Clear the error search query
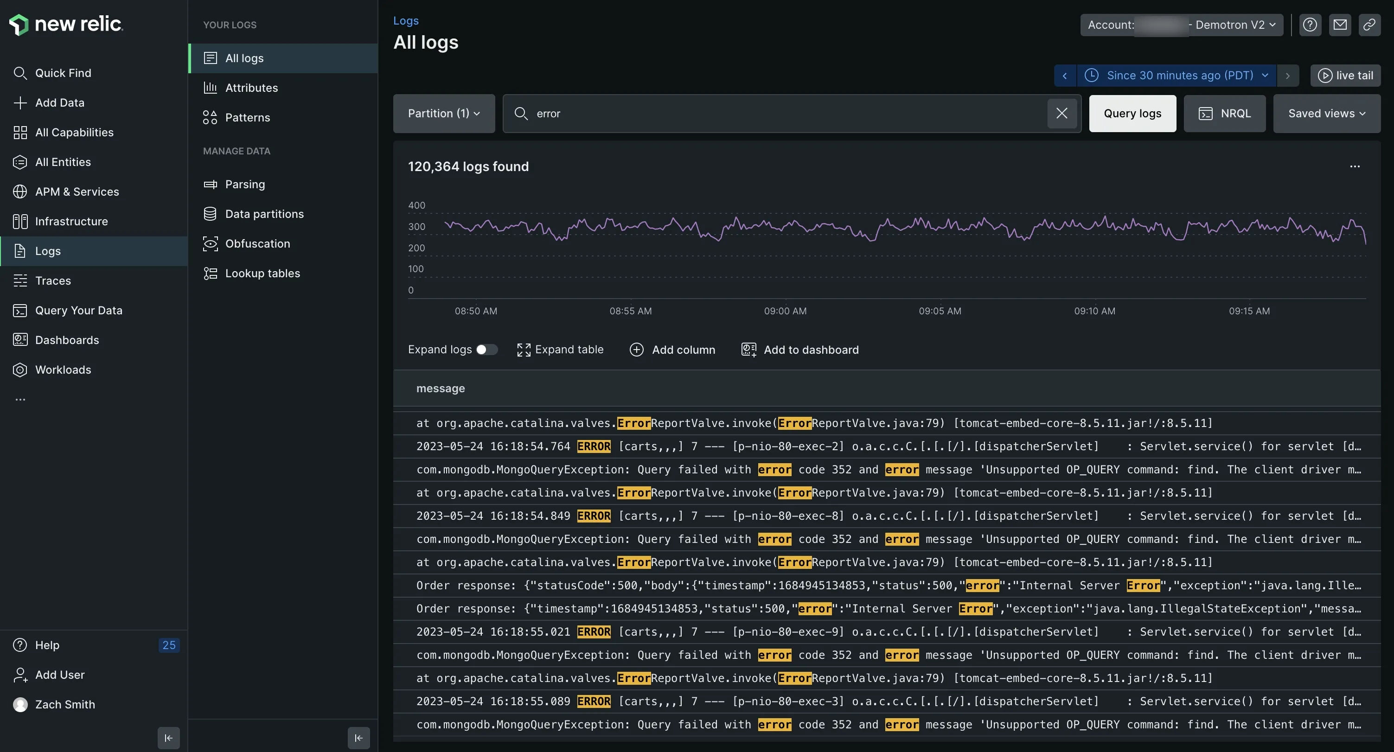 [1061, 114]
